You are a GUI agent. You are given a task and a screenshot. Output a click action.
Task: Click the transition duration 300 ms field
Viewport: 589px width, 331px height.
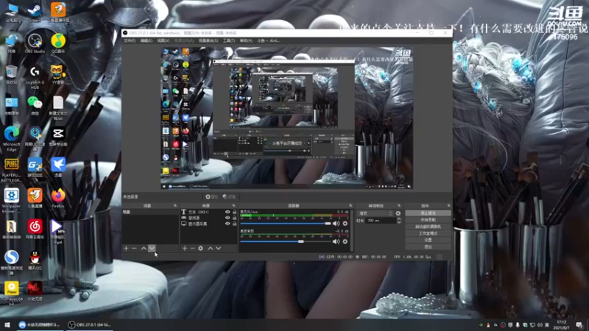[x=381, y=221]
